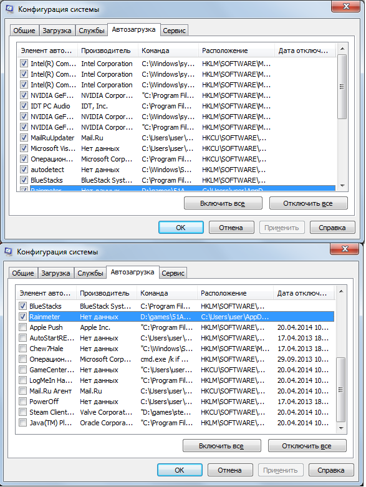The image size is (366, 487).
Task: Close the upper Конфигурация системы window
Action: pos(346,6)
